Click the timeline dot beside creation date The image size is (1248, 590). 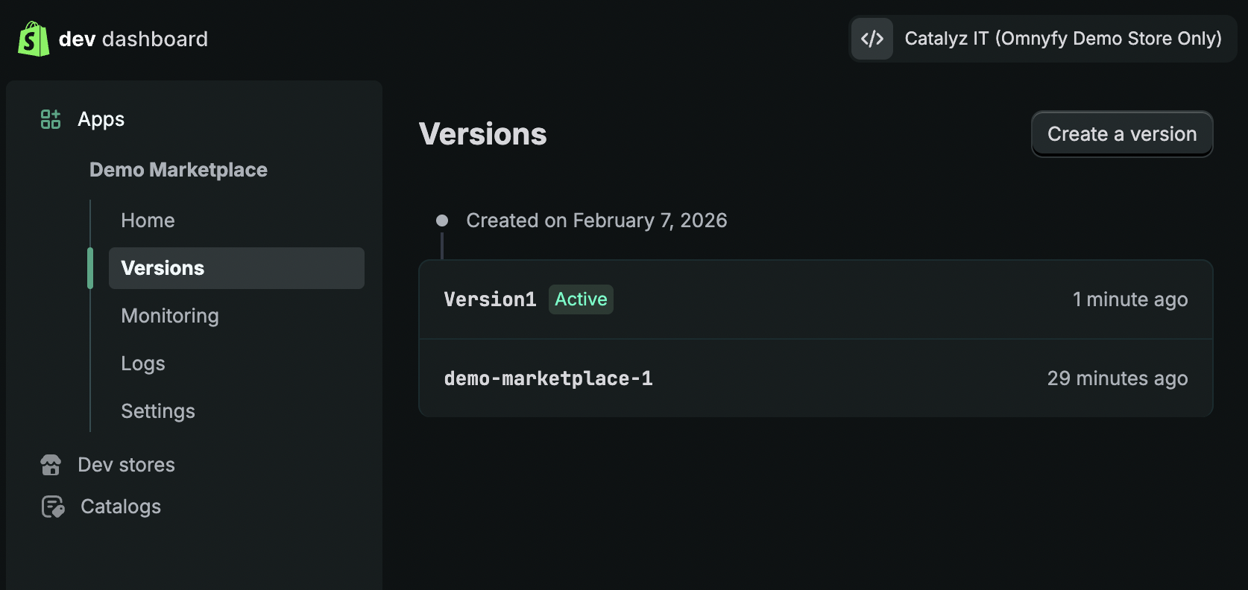(x=442, y=221)
